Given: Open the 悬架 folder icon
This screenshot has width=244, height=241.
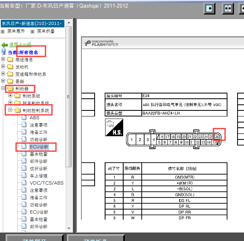Looking at the screenshot, I should coord(10,81).
